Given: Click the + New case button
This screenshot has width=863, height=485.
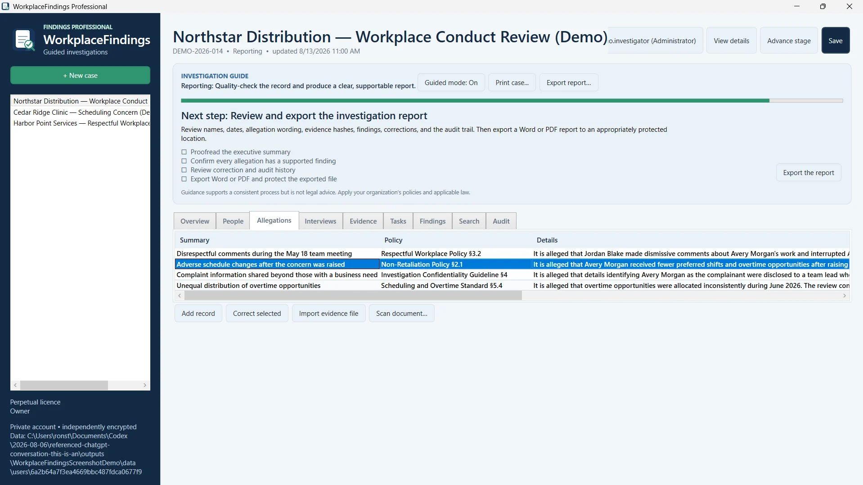Looking at the screenshot, I should [x=80, y=76].
